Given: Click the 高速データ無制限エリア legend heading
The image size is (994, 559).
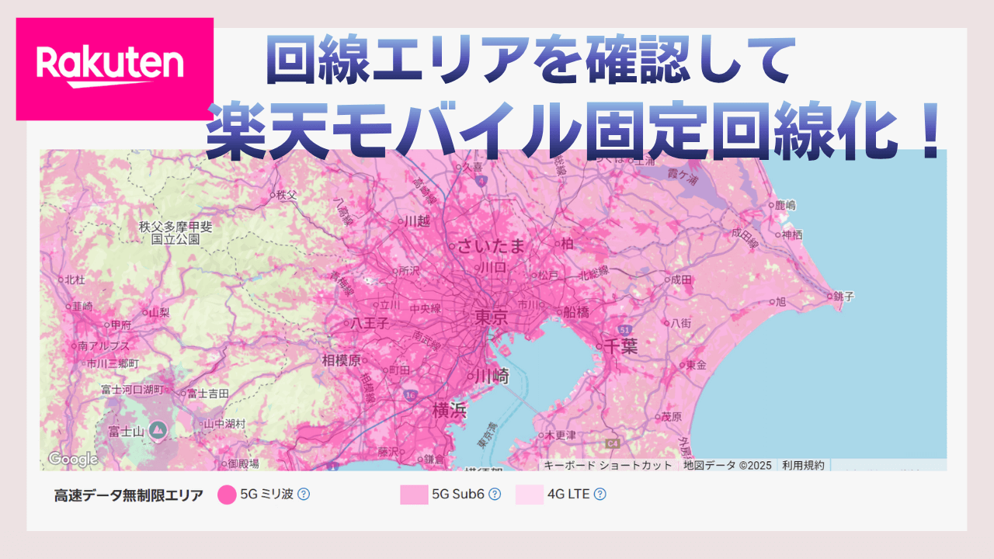Looking at the screenshot, I should [x=128, y=495].
